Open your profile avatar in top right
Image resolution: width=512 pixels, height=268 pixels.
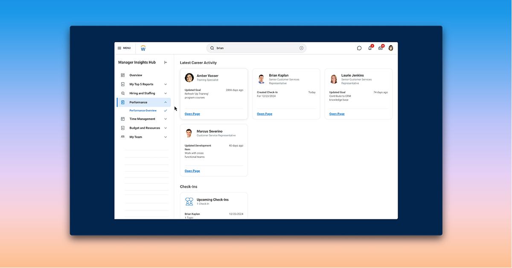[390, 48]
